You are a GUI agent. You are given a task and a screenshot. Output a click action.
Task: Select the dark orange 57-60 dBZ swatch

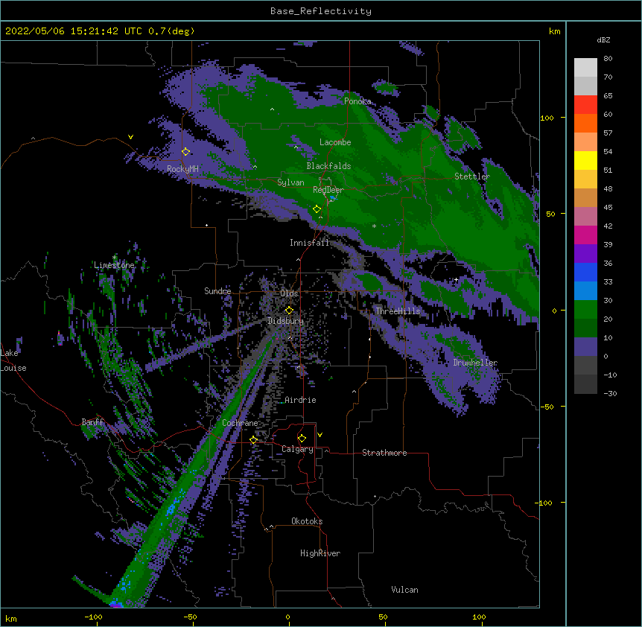(585, 124)
